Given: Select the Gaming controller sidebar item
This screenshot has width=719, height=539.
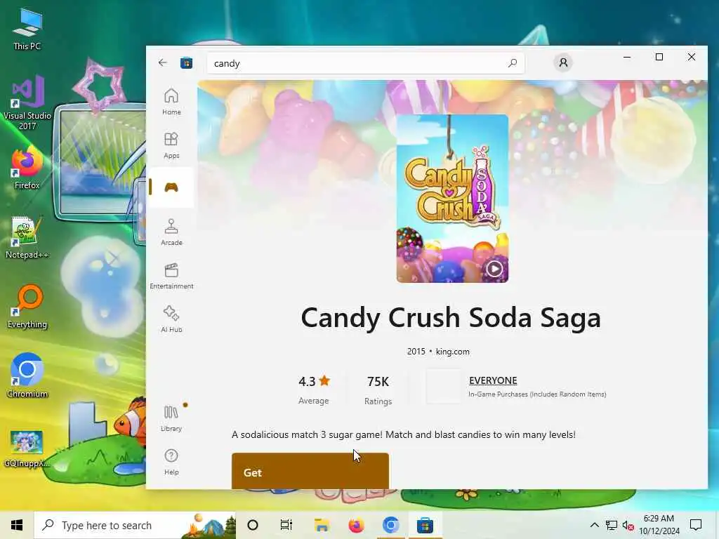Looking at the screenshot, I should [171, 187].
